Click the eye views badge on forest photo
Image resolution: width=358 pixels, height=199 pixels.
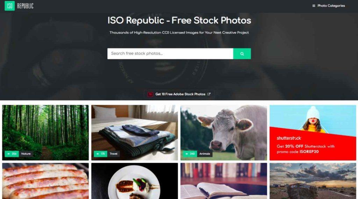coord(12,154)
